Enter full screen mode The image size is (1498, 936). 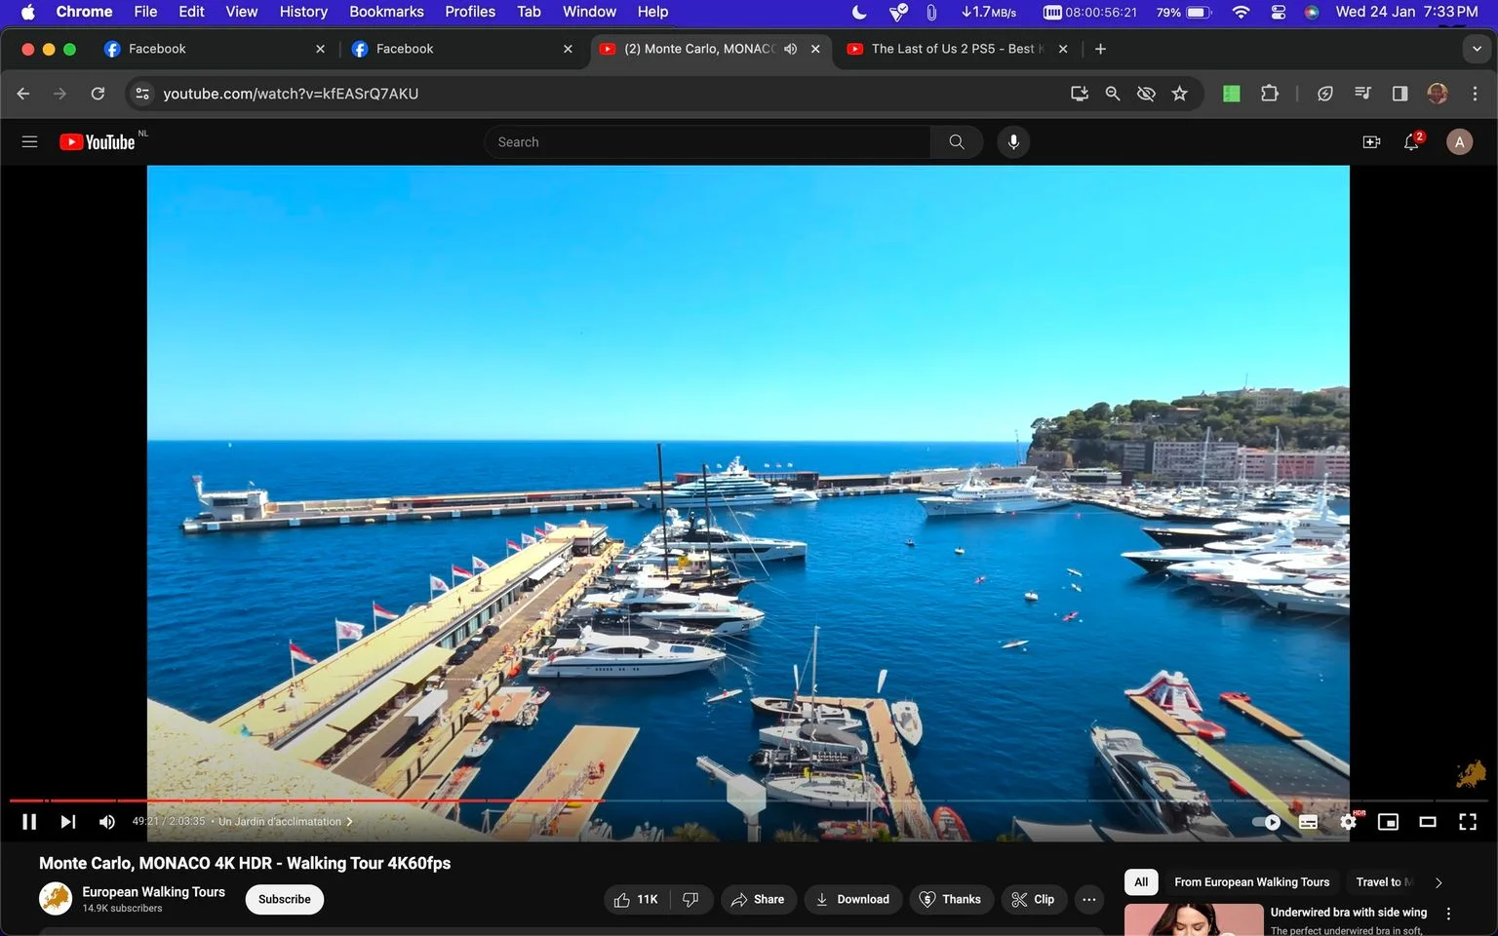(x=1467, y=822)
